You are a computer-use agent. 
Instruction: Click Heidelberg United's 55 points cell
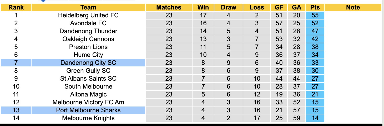[x=315, y=15]
